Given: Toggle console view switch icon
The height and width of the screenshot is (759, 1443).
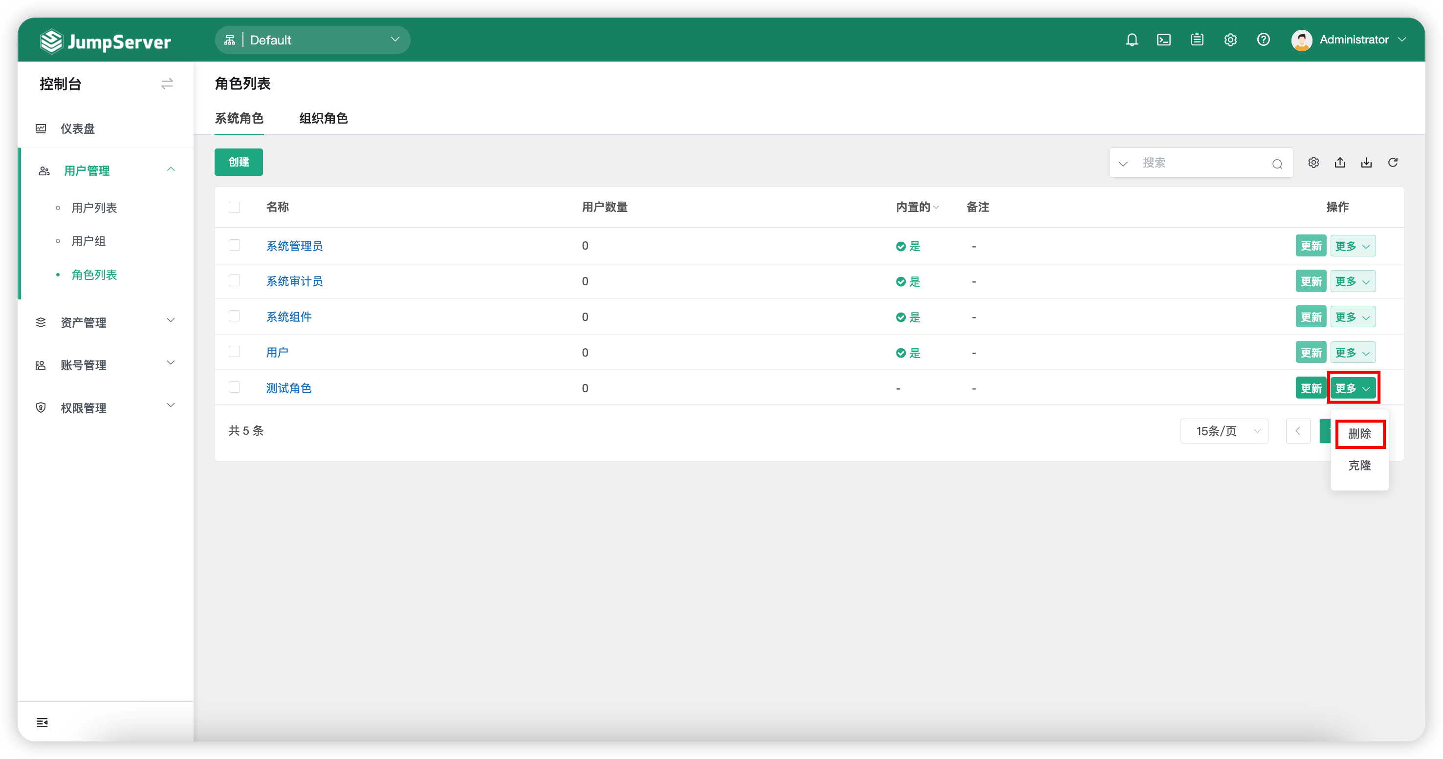Looking at the screenshot, I should [x=167, y=84].
